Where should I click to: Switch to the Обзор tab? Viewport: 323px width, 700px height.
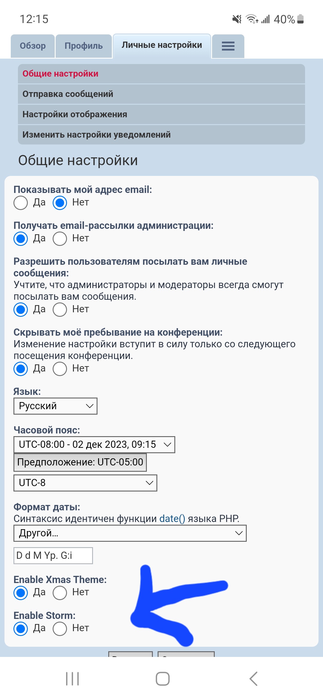coord(33,46)
